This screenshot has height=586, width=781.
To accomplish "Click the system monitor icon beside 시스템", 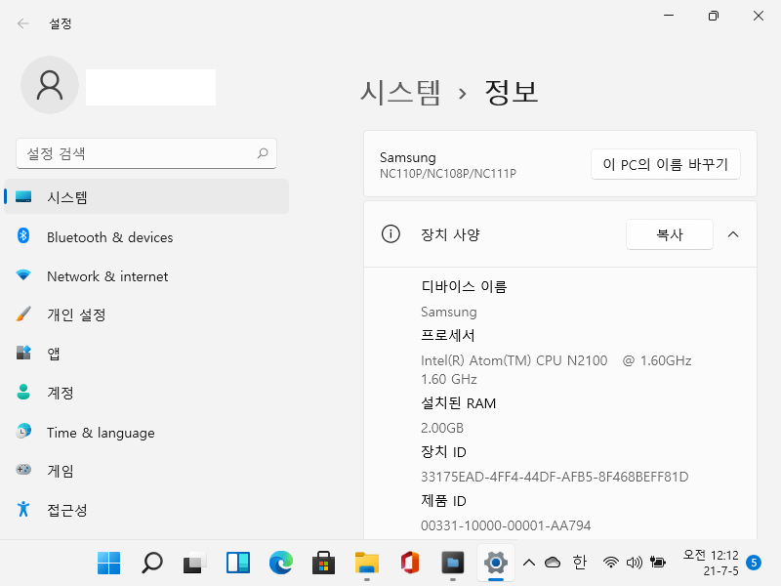I will point(23,196).
